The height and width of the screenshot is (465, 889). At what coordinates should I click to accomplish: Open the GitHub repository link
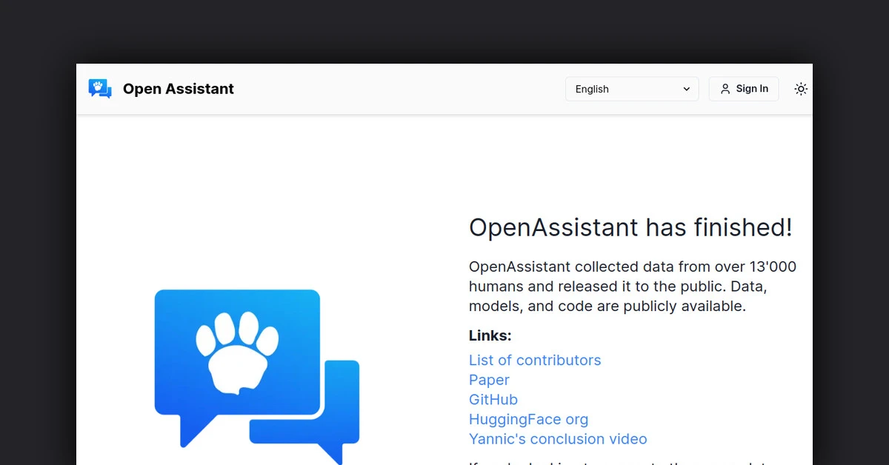(x=493, y=399)
